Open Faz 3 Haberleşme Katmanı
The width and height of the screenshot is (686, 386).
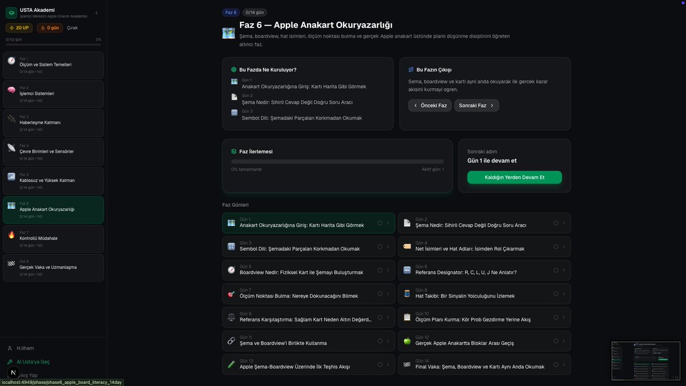pyautogui.click(x=53, y=123)
